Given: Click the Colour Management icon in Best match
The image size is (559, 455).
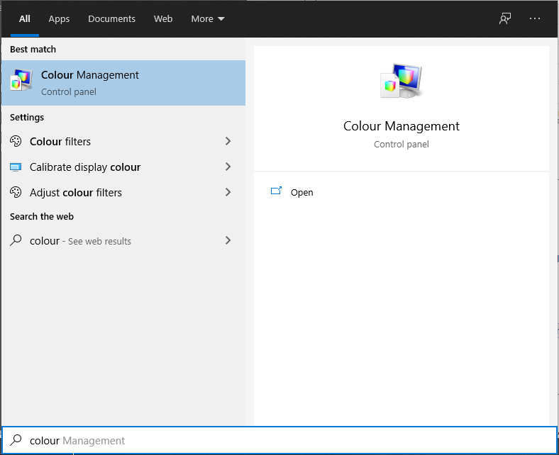Looking at the screenshot, I should pos(21,82).
